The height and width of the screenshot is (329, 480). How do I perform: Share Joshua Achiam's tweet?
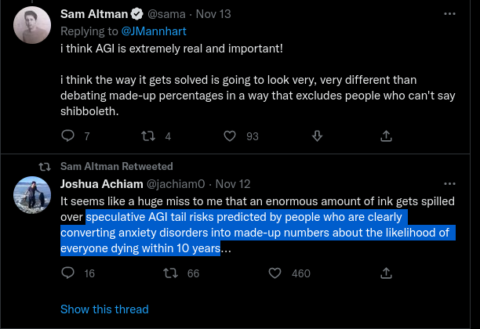coord(386,273)
